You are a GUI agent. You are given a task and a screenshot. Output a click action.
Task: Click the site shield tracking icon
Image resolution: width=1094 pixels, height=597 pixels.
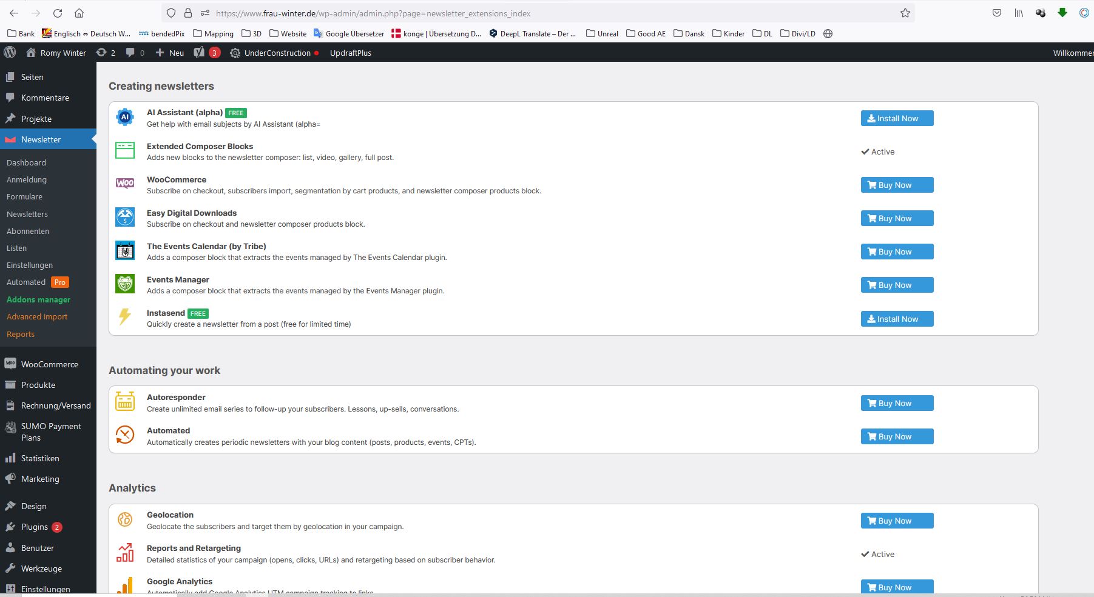(171, 13)
